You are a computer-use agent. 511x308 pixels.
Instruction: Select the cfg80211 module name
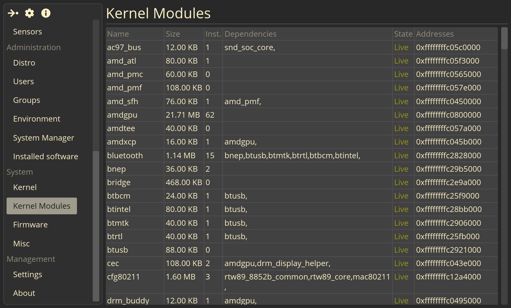click(x=123, y=277)
